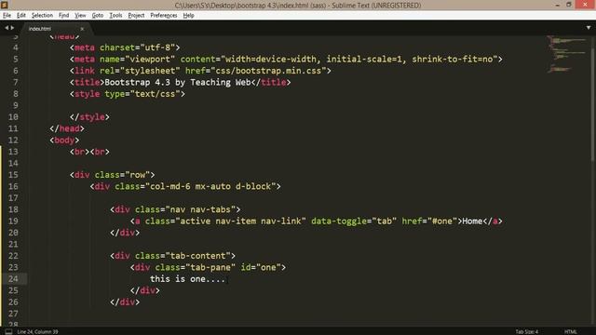Click the vertical scrollbar
Image resolution: width=596 pixels, height=335 pixels.
pyautogui.click(x=593, y=99)
